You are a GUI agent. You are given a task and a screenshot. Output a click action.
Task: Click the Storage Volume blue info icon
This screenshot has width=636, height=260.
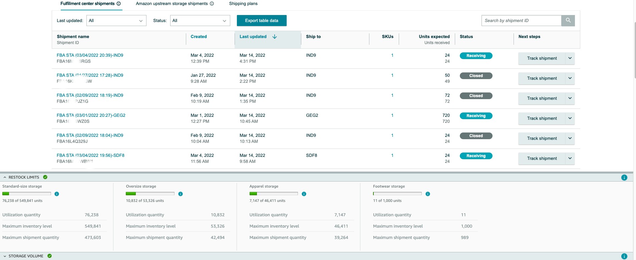point(624,256)
